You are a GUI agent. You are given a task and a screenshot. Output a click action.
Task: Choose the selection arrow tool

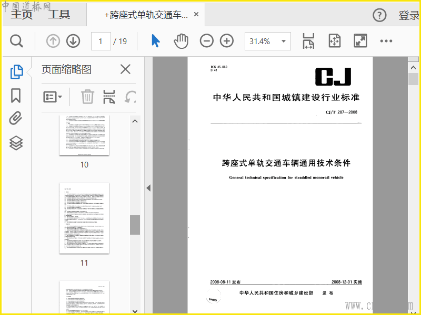pos(156,41)
